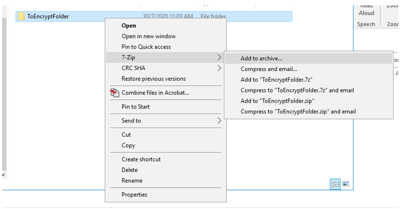Click the 30/7/2020 11:03 AM date cell
The width and height of the screenshot is (401, 209).
click(x=168, y=17)
